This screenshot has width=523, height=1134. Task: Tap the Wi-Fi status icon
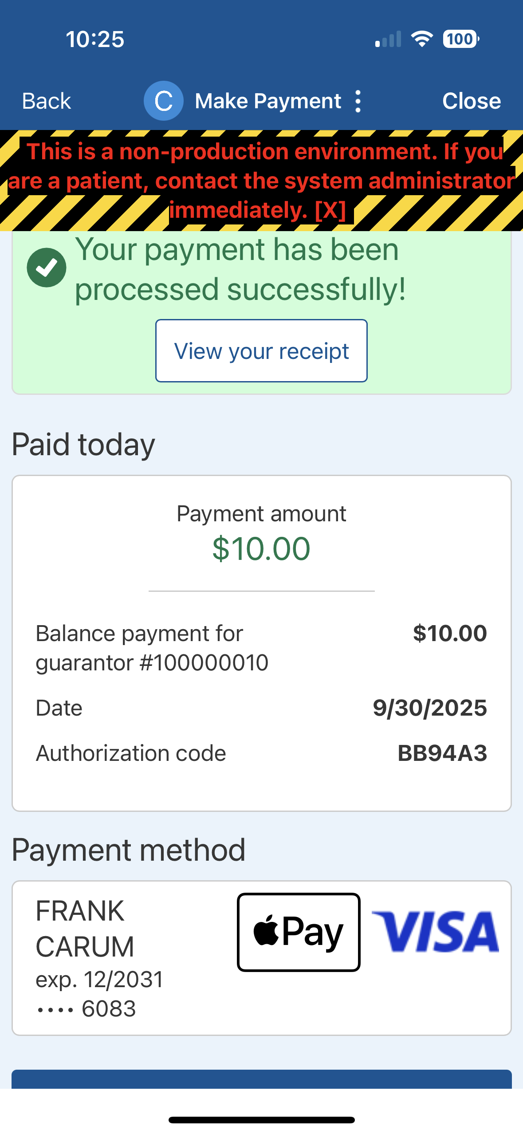pyautogui.click(x=422, y=39)
